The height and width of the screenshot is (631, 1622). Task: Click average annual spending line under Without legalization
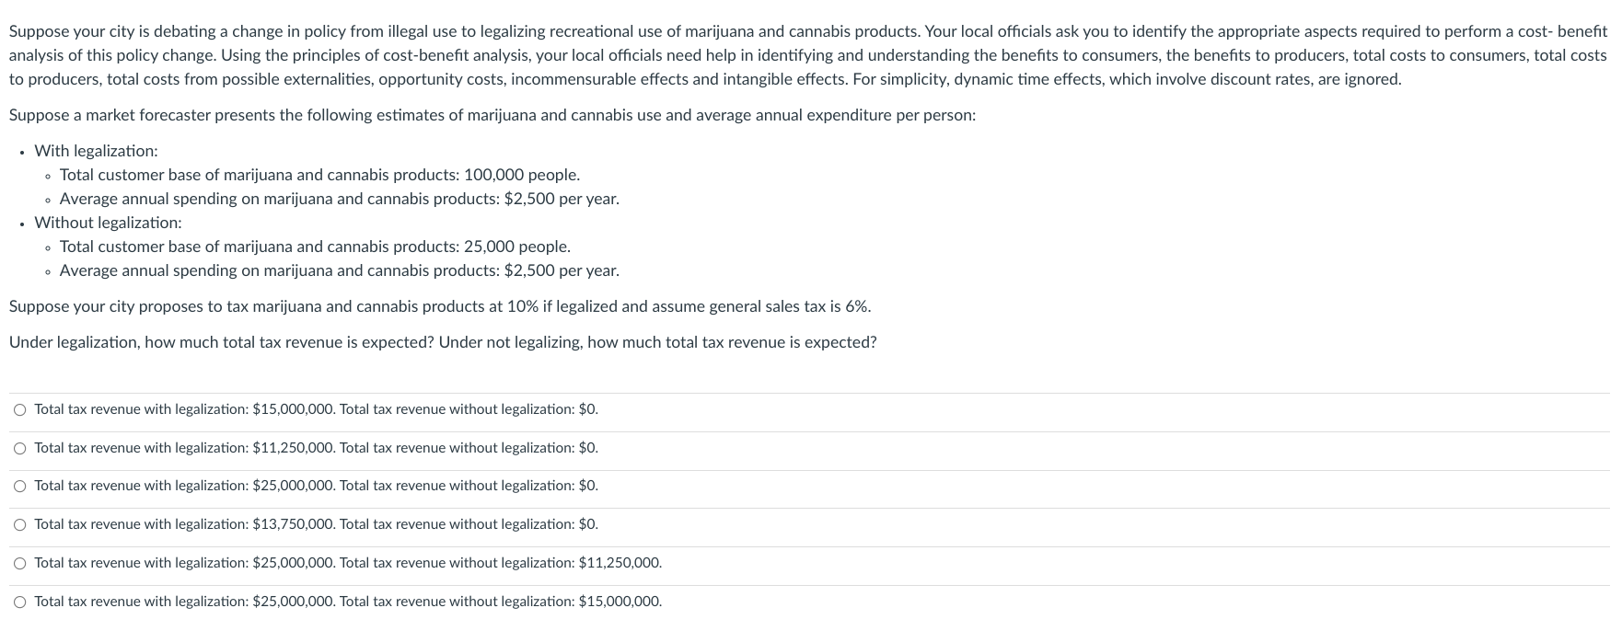pyautogui.click(x=339, y=270)
